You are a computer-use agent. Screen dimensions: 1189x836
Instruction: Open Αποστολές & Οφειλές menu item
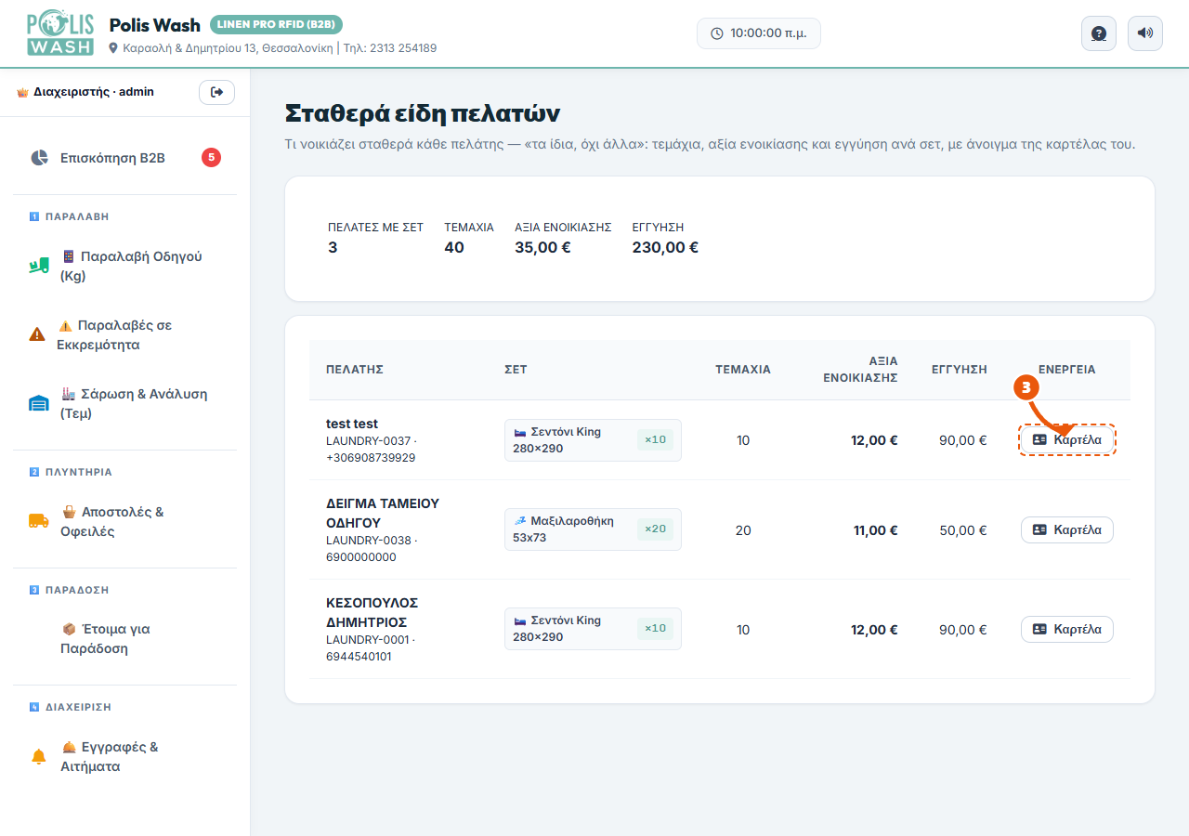coord(125,521)
